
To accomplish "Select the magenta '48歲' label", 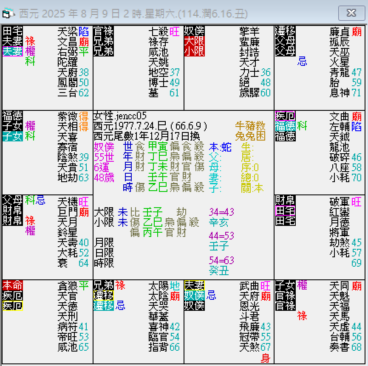I will click(104, 178).
